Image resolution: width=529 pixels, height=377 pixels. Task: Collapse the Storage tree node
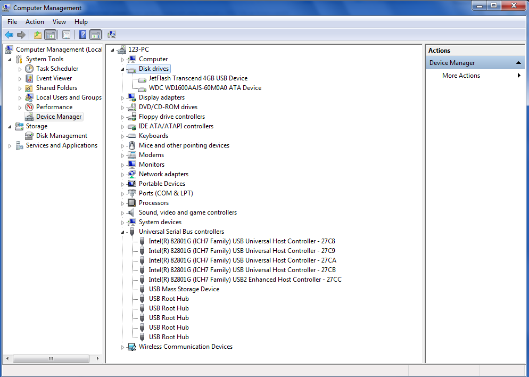[x=10, y=127]
